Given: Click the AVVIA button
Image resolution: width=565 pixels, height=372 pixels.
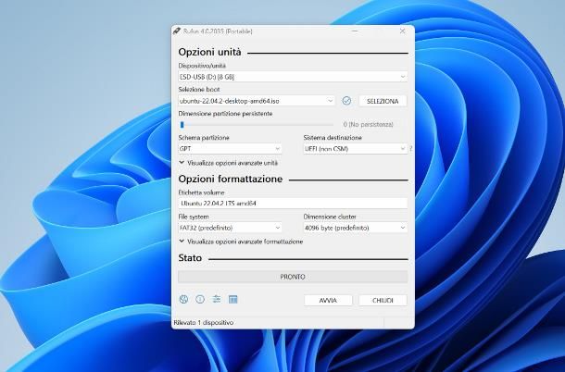Looking at the screenshot, I should [328, 301].
